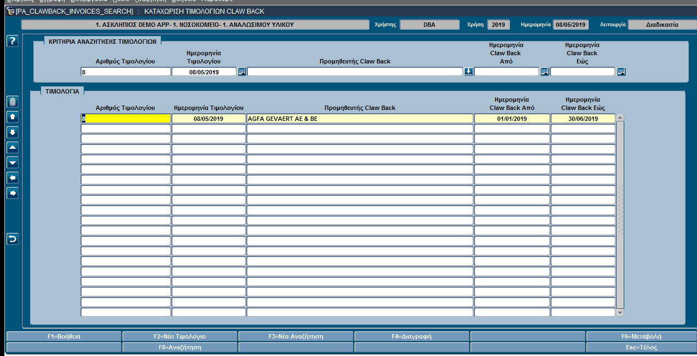Open the Προμηθευτής Claw Back values list
This screenshot has width=697, height=356.
pos(468,72)
